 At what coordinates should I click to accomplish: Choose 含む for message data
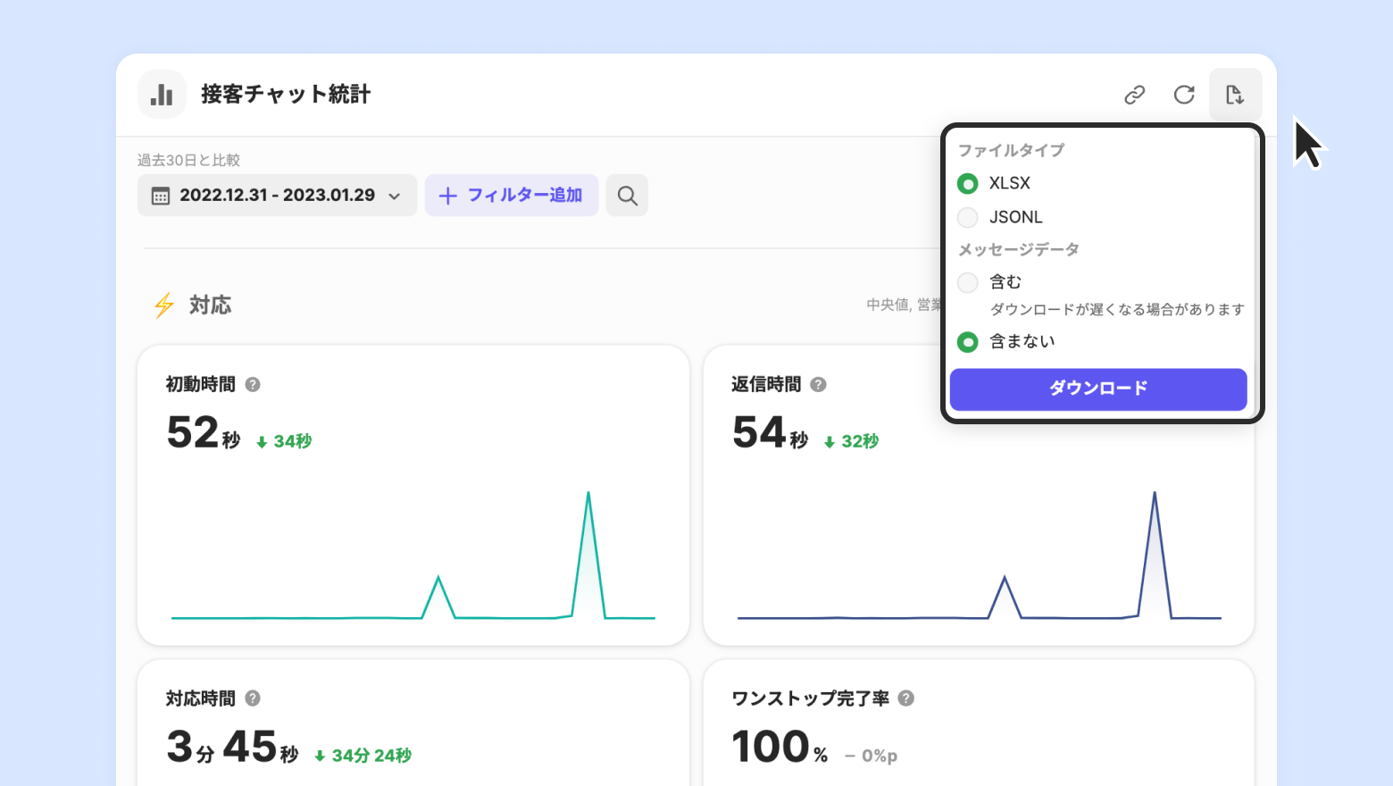pyautogui.click(x=968, y=283)
